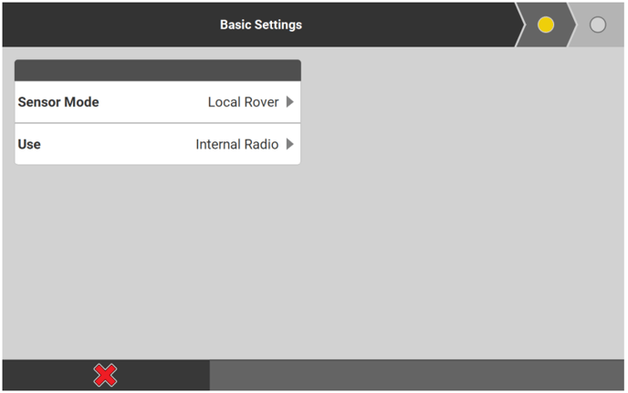The image size is (628, 393).
Task: Click the arrow beside Local Rover
Action: [x=290, y=102]
